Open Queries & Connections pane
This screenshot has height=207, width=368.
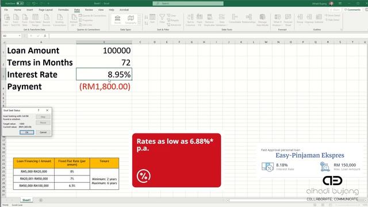pos(93,16)
